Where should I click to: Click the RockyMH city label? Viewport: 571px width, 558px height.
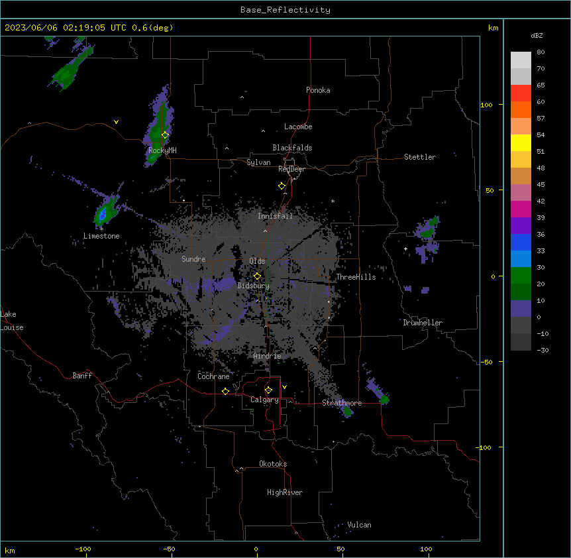162,150
